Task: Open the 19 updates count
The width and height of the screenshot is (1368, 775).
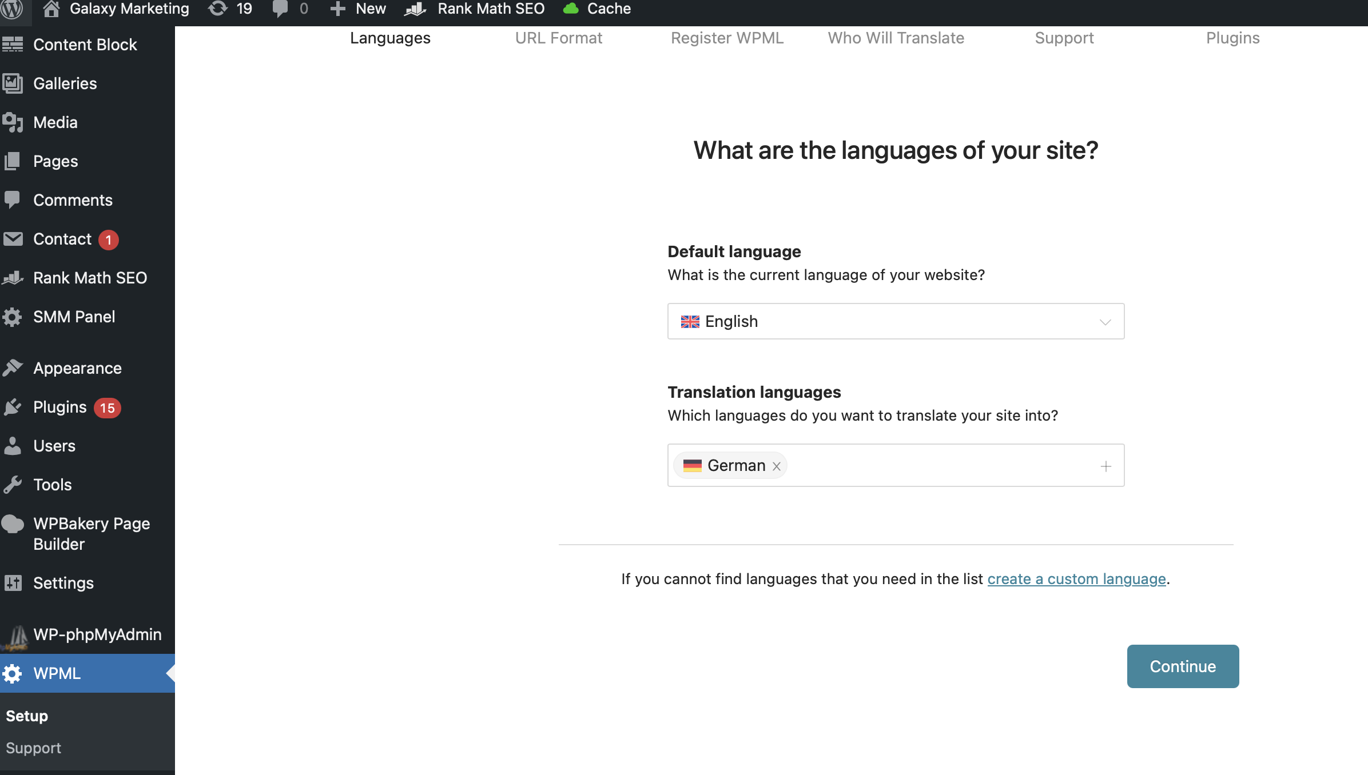Action: click(244, 9)
